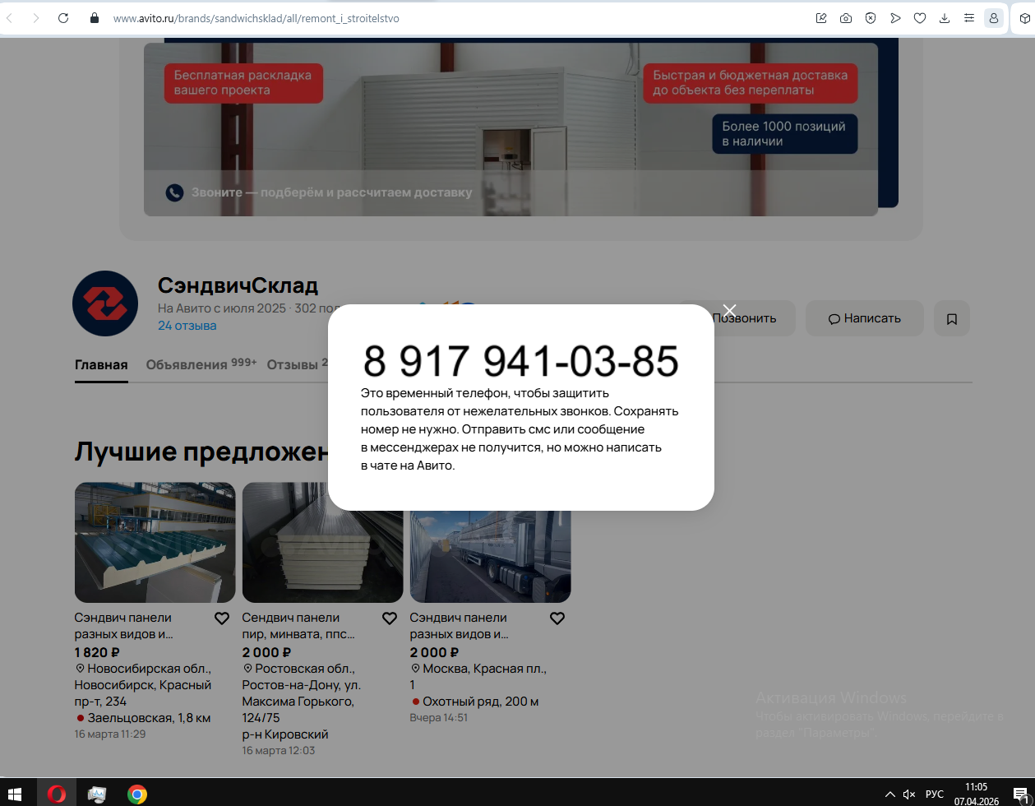Add page to bookmarks via heart icon

[x=920, y=17]
